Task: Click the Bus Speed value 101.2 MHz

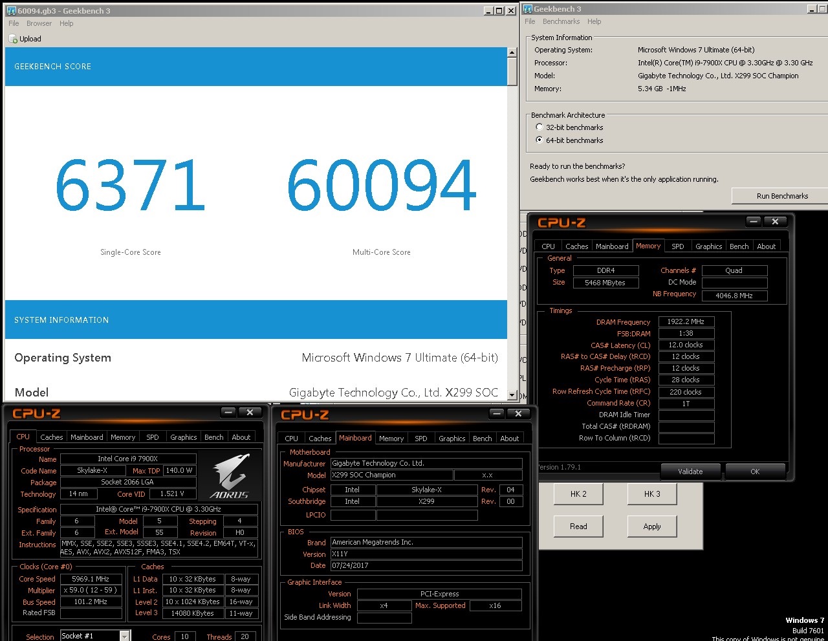Action: [x=91, y=602]
